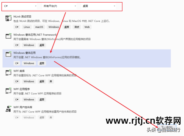Screen dimensions: 184x136
Task: Select the Windows 窗体应用(.NET Framework) template icon
Action: 8,36
